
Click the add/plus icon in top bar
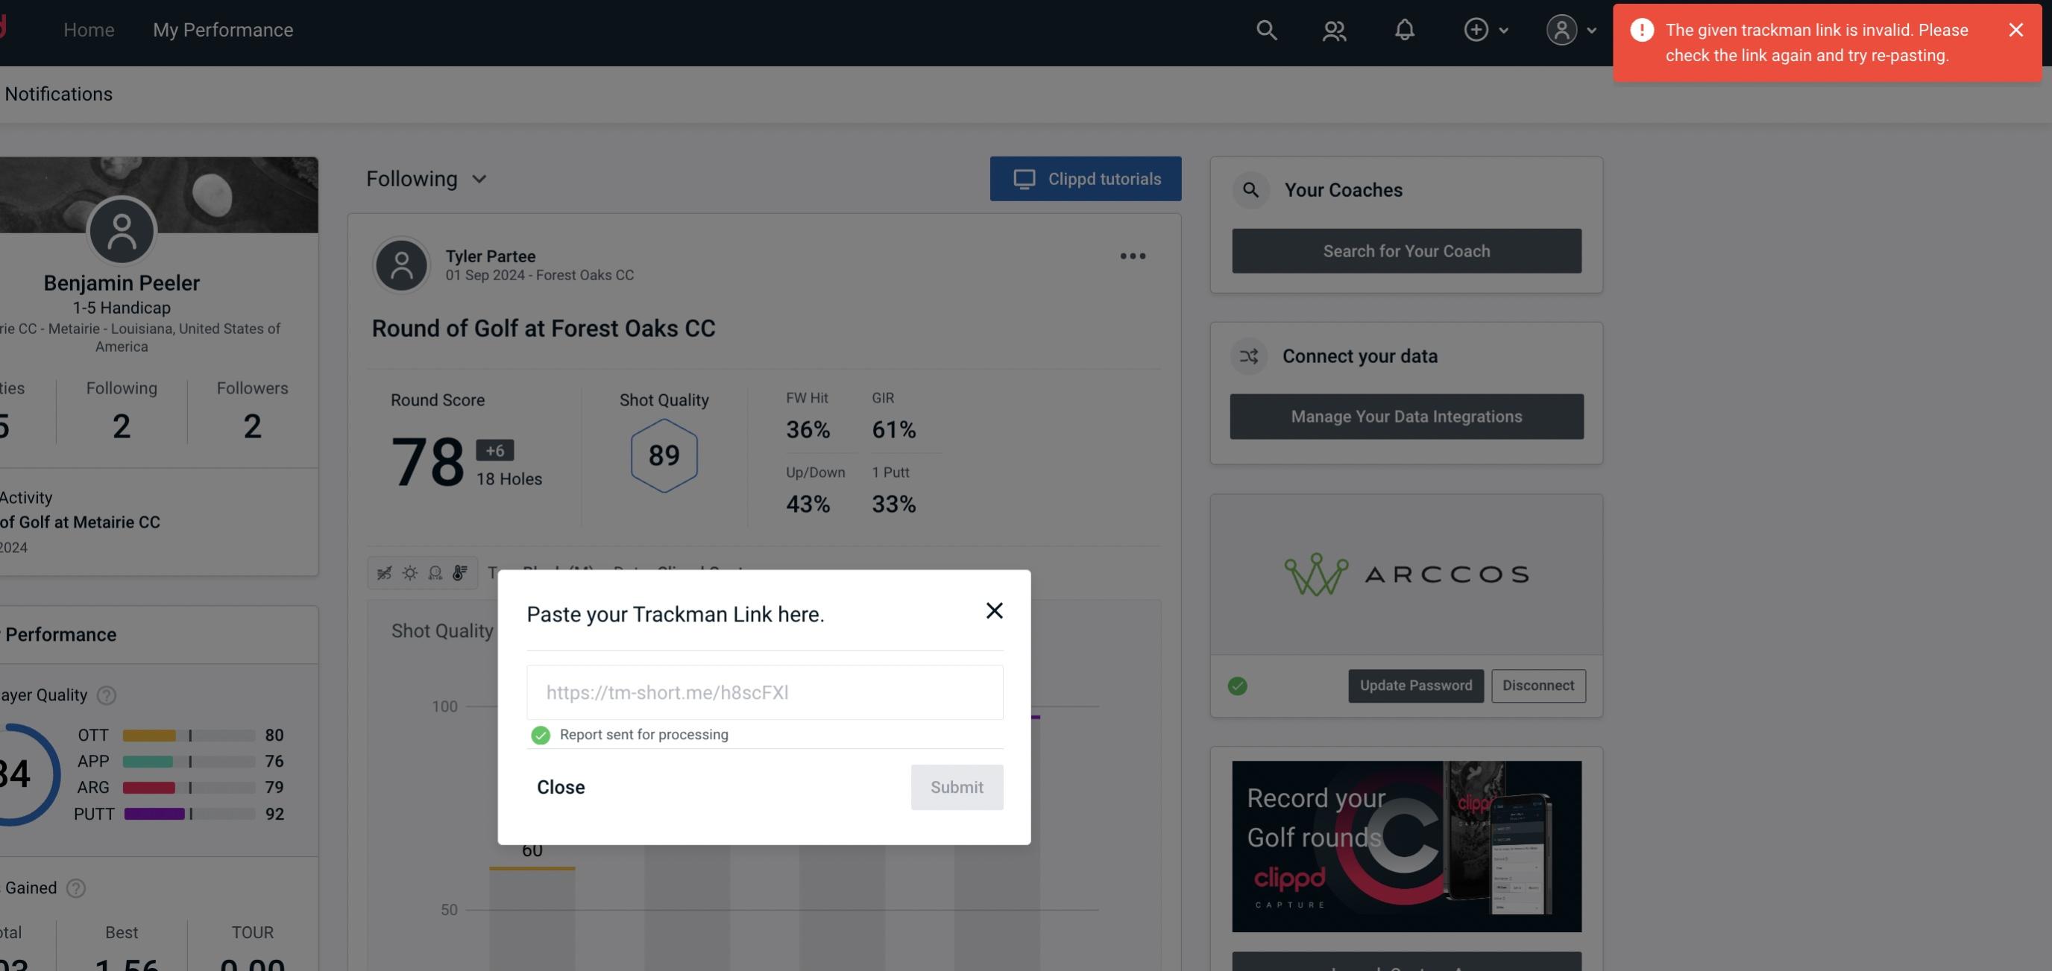[x=1476, y=29]
